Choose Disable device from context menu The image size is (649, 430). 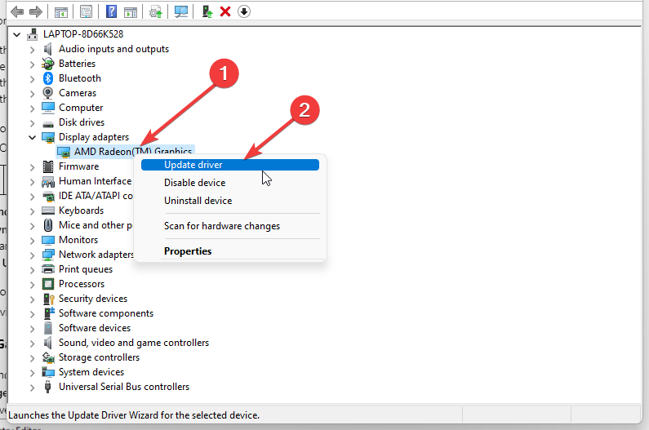click(x=230, y=183)
